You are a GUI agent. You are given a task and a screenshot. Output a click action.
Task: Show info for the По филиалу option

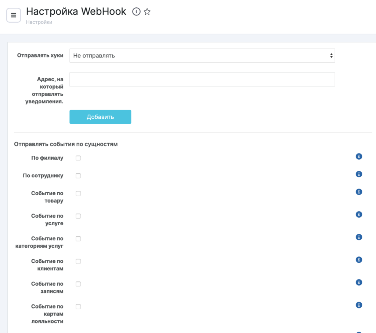pos(359,156)
